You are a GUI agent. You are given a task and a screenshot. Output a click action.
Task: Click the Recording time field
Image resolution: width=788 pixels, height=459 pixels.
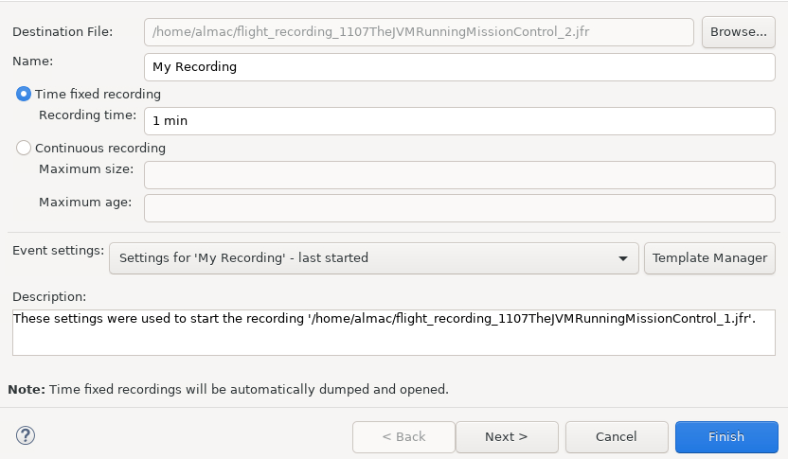459,121
